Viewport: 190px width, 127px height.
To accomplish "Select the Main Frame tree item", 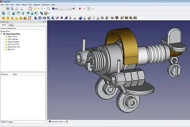I will pyautogui.click(x=12, y=37).
